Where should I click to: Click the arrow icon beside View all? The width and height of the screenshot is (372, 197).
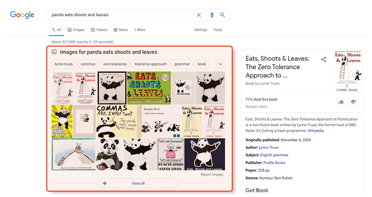104,183
